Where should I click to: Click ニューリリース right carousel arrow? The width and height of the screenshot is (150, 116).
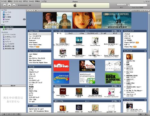coord(121,45)
